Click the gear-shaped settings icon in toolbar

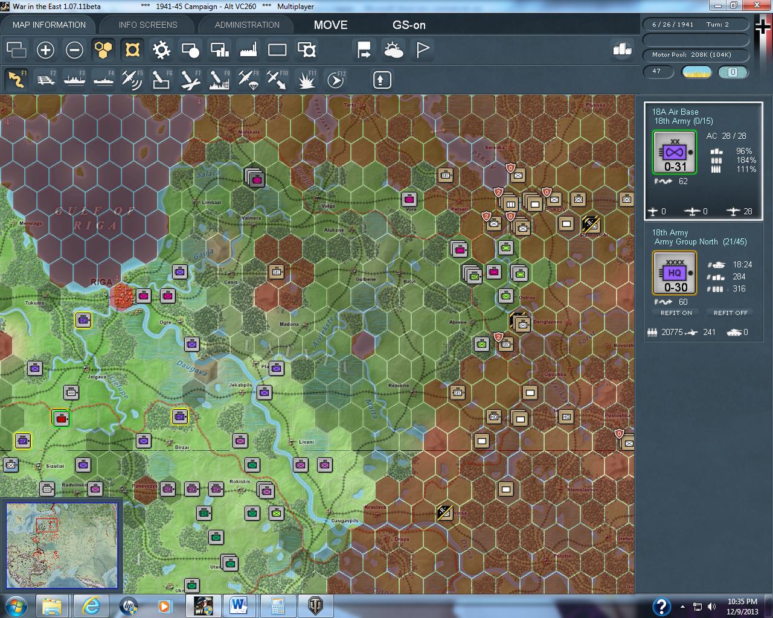(x=161, y=49)
